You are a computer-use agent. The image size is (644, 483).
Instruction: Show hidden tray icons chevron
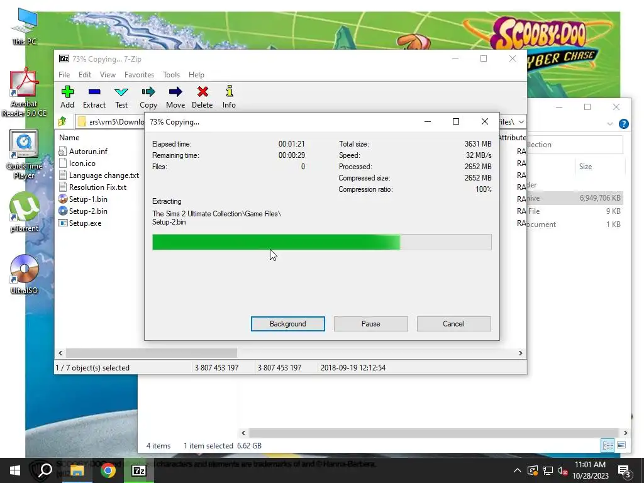(518, 470)
